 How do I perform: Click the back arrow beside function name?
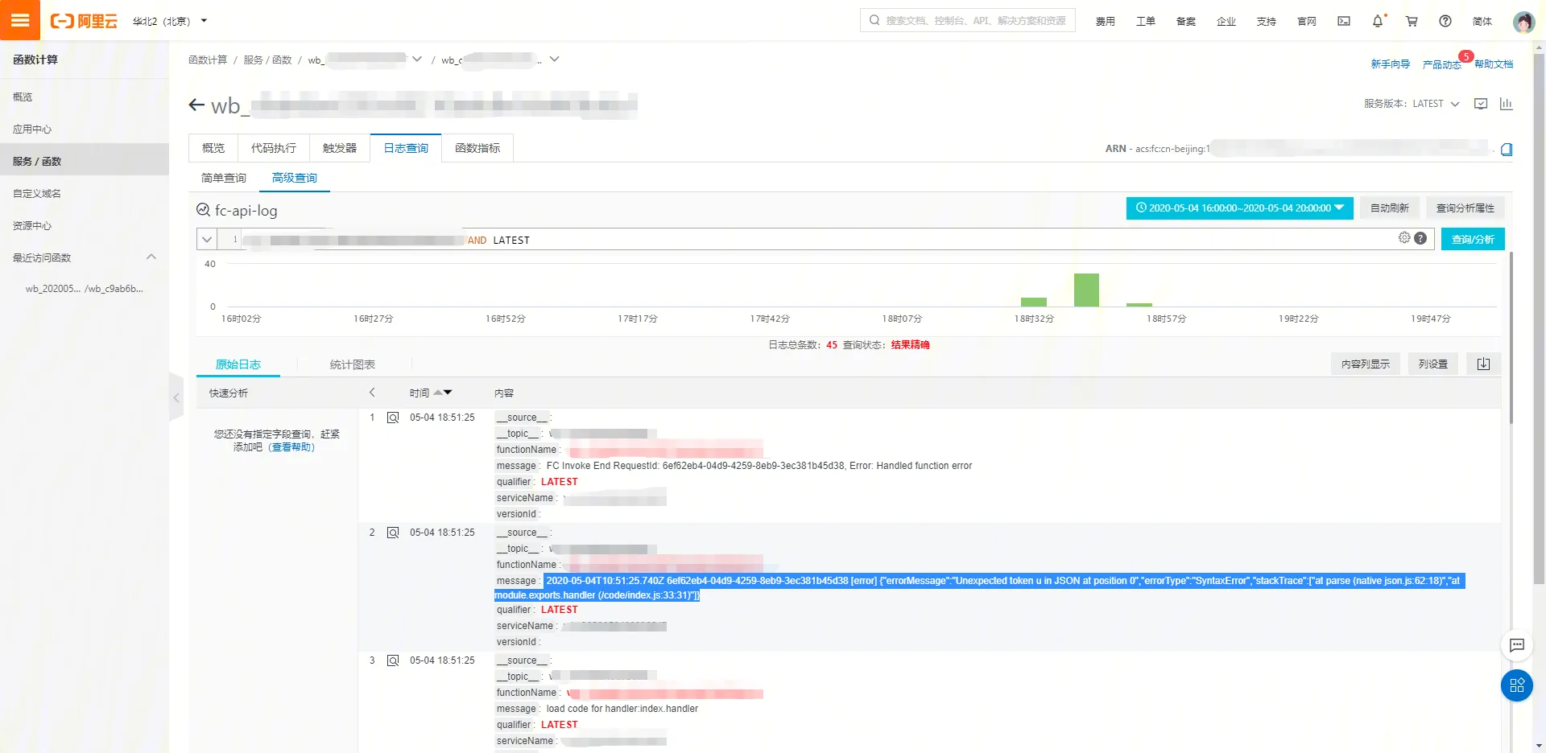pos(196,105)
